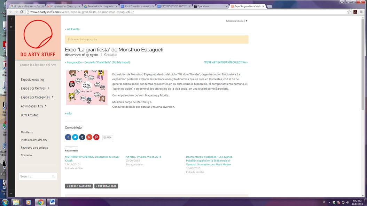Switch to PASSWORDS STUDIOSTORE tab
This screenshot has height=206, width=367.
[173, 6]
